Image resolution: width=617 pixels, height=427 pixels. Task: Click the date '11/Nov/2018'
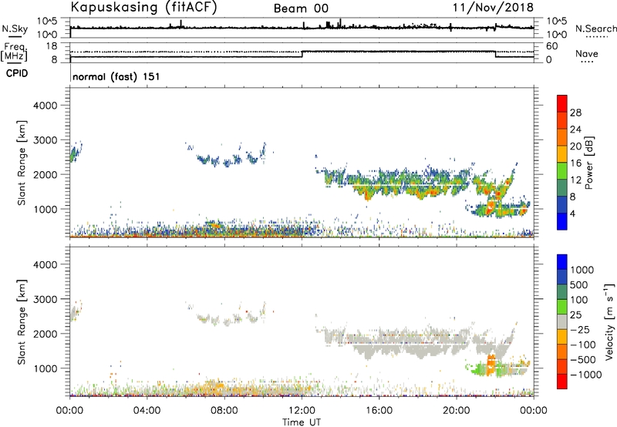493,7
